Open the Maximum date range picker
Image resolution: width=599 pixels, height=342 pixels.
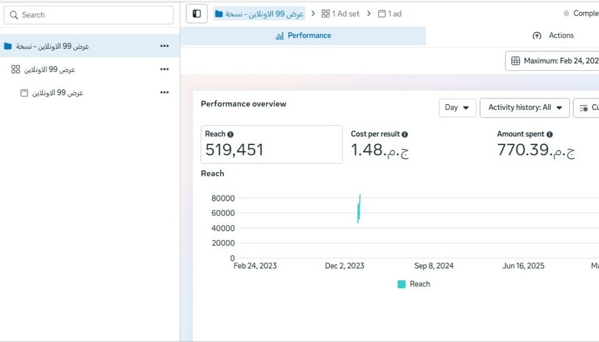coord(553,61)
